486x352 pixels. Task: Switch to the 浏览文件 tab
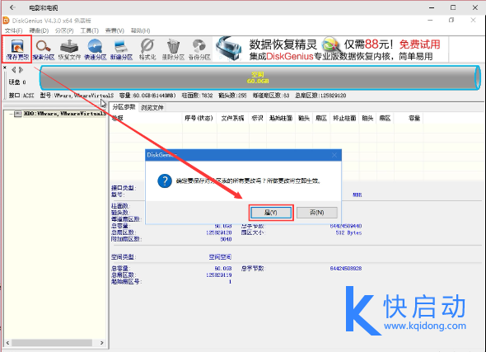click(x=152, y=108)
